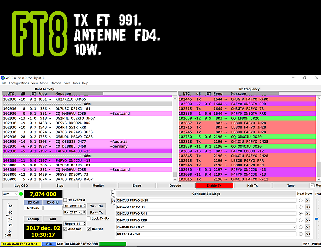
Task: Click the DX Grid label button
Action: point(53,202)
